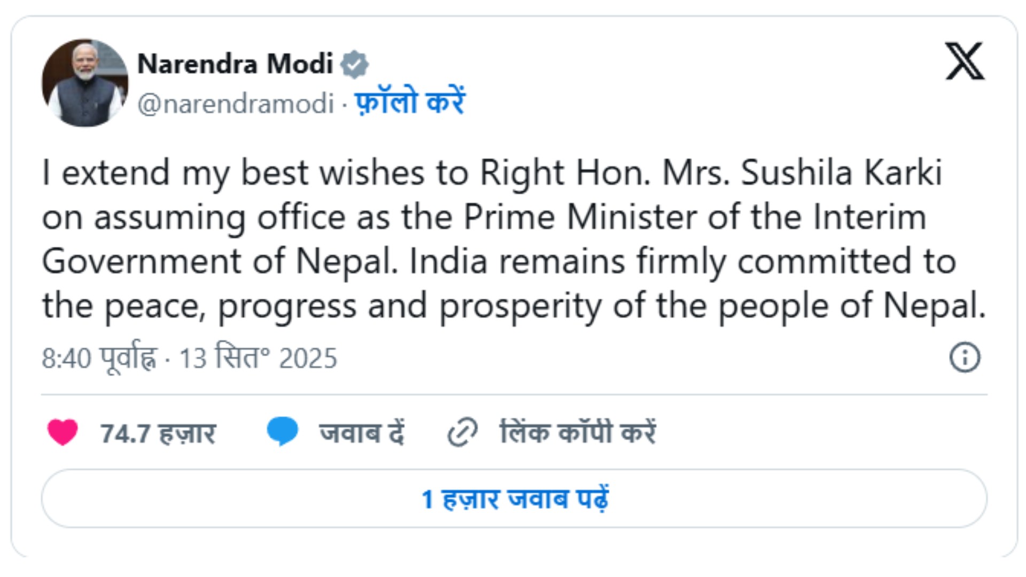Viewport: 1026px width, 577px height.
Task: Click the Narendra Modi display name
Action: coord(235,64)
